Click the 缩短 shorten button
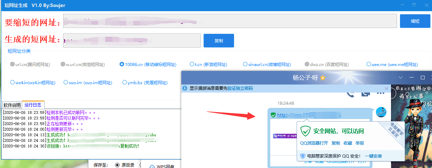Image resolution: width=432 pixels, height=168 pixels. click(415, 21)
